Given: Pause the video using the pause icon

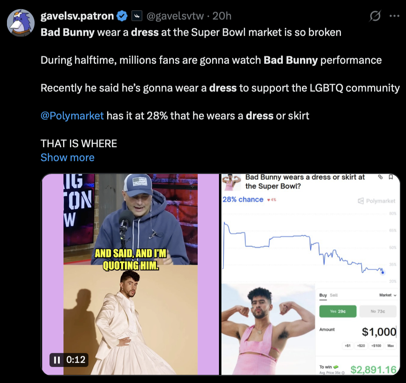Looking at the screenshot, I should coord(57,360).
